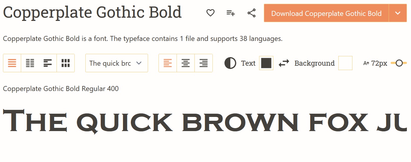Screen dimensions: 411x162
Task: Open sample text dropdown 'The quick bro'
Action: pos(117,63)
